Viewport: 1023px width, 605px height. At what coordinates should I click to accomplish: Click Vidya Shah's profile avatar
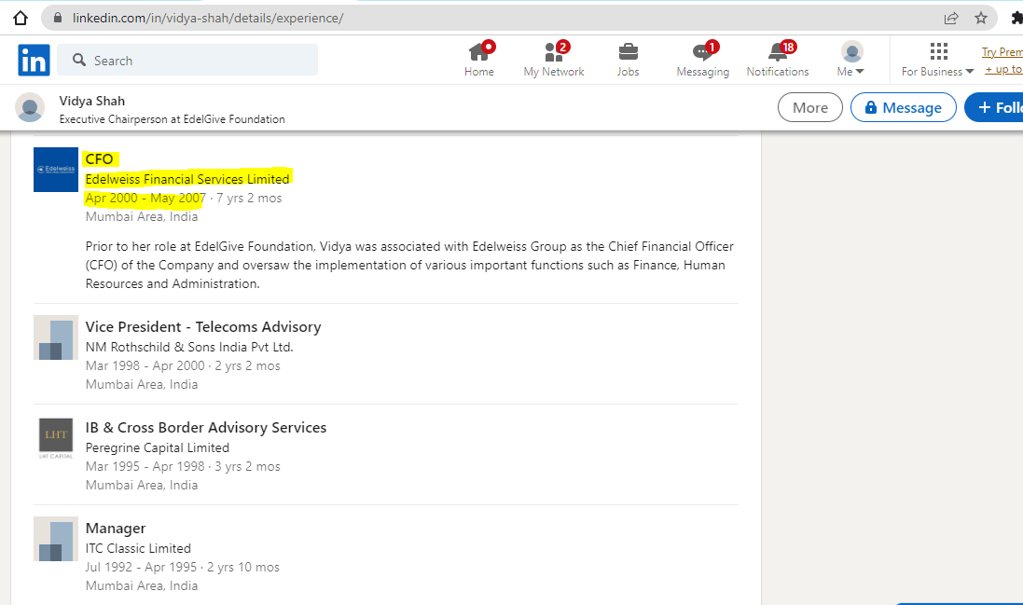point(30,107)
